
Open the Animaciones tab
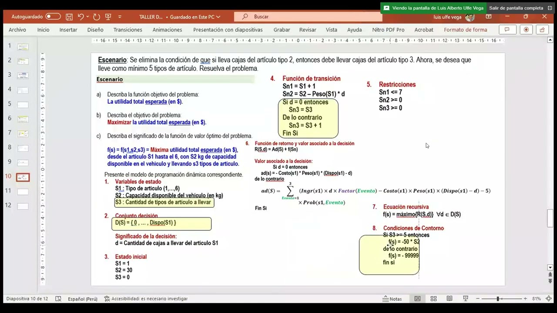tap(167, 30)
